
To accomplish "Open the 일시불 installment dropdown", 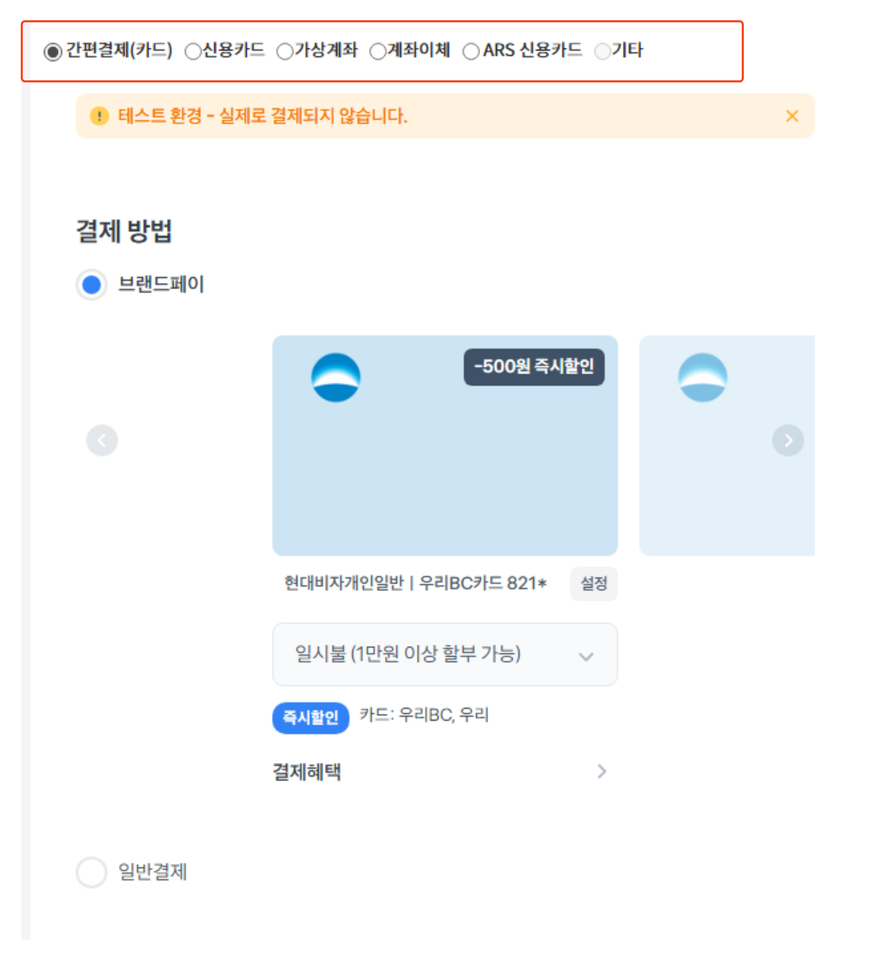I will [x=445, y=654].
